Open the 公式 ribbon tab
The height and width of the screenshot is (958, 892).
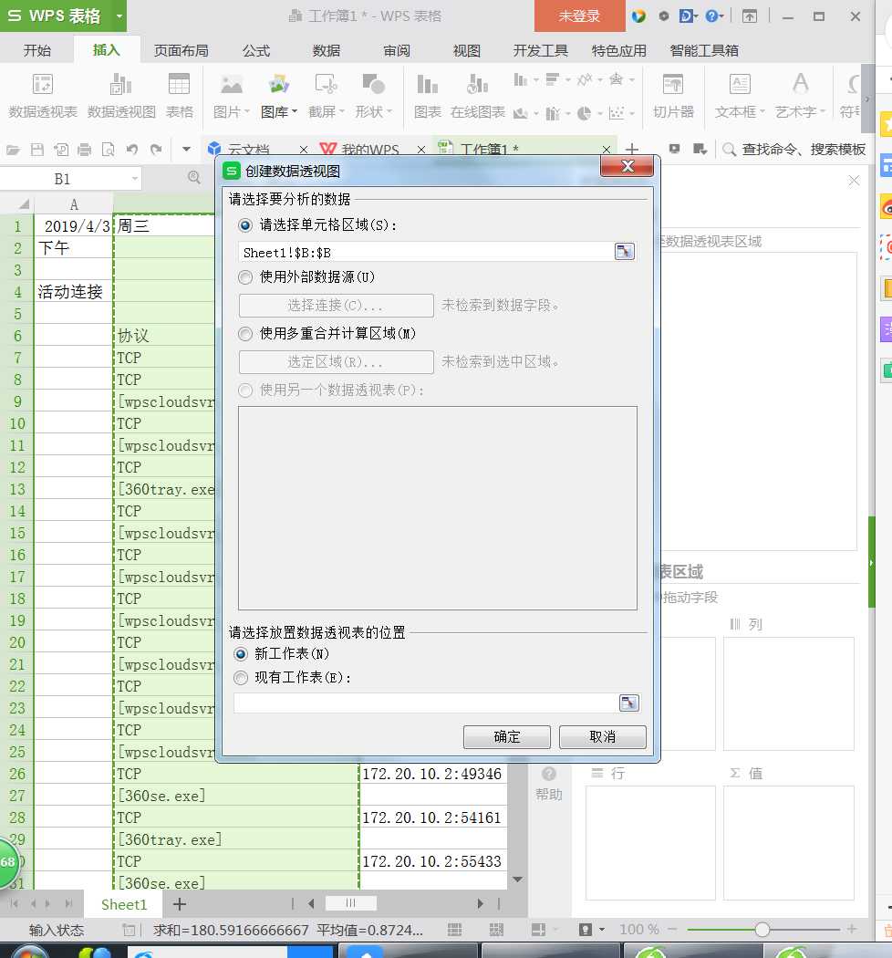tap(256, 51)
